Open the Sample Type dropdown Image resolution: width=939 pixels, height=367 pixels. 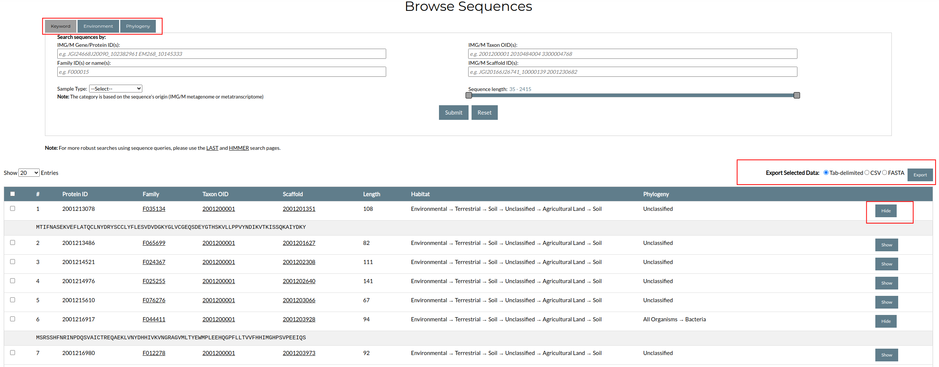coord(116,89)
